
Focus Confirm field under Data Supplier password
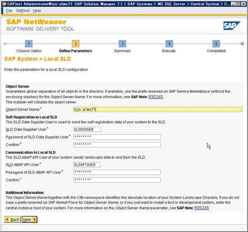pos(117,145)
